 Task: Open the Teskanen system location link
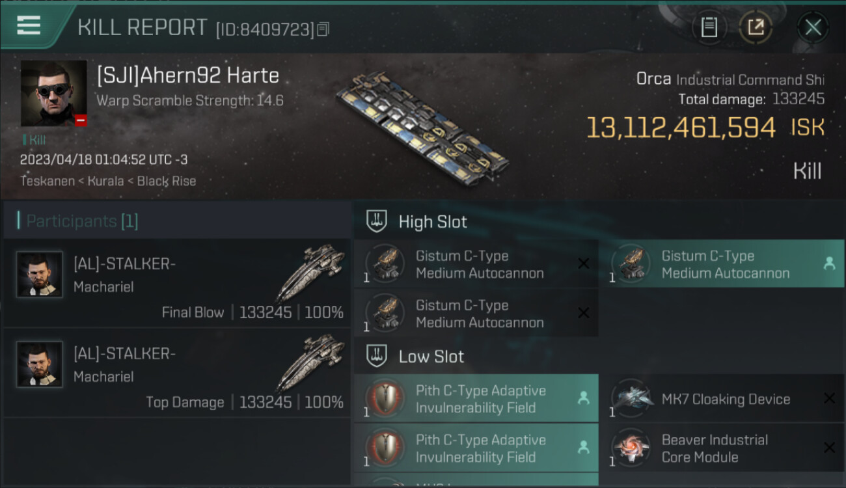coord(47,181)
